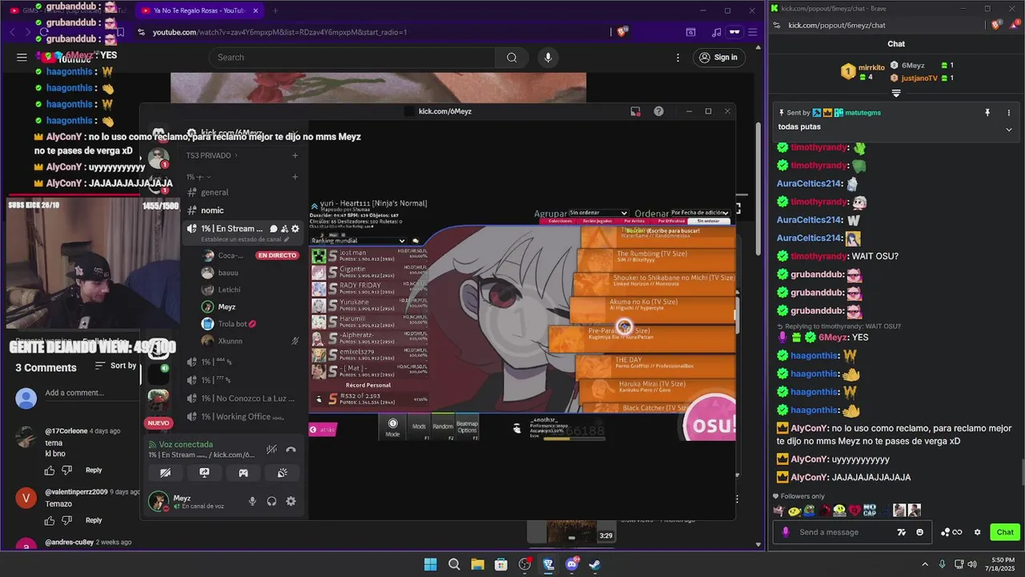1025x577 pixels.
Task: Expand pinned message with chevron
Action: tap(1008, 129)
